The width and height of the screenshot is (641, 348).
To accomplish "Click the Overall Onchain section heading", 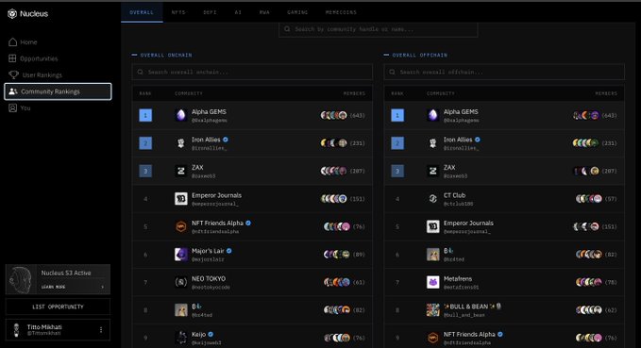I will [166, 55].
